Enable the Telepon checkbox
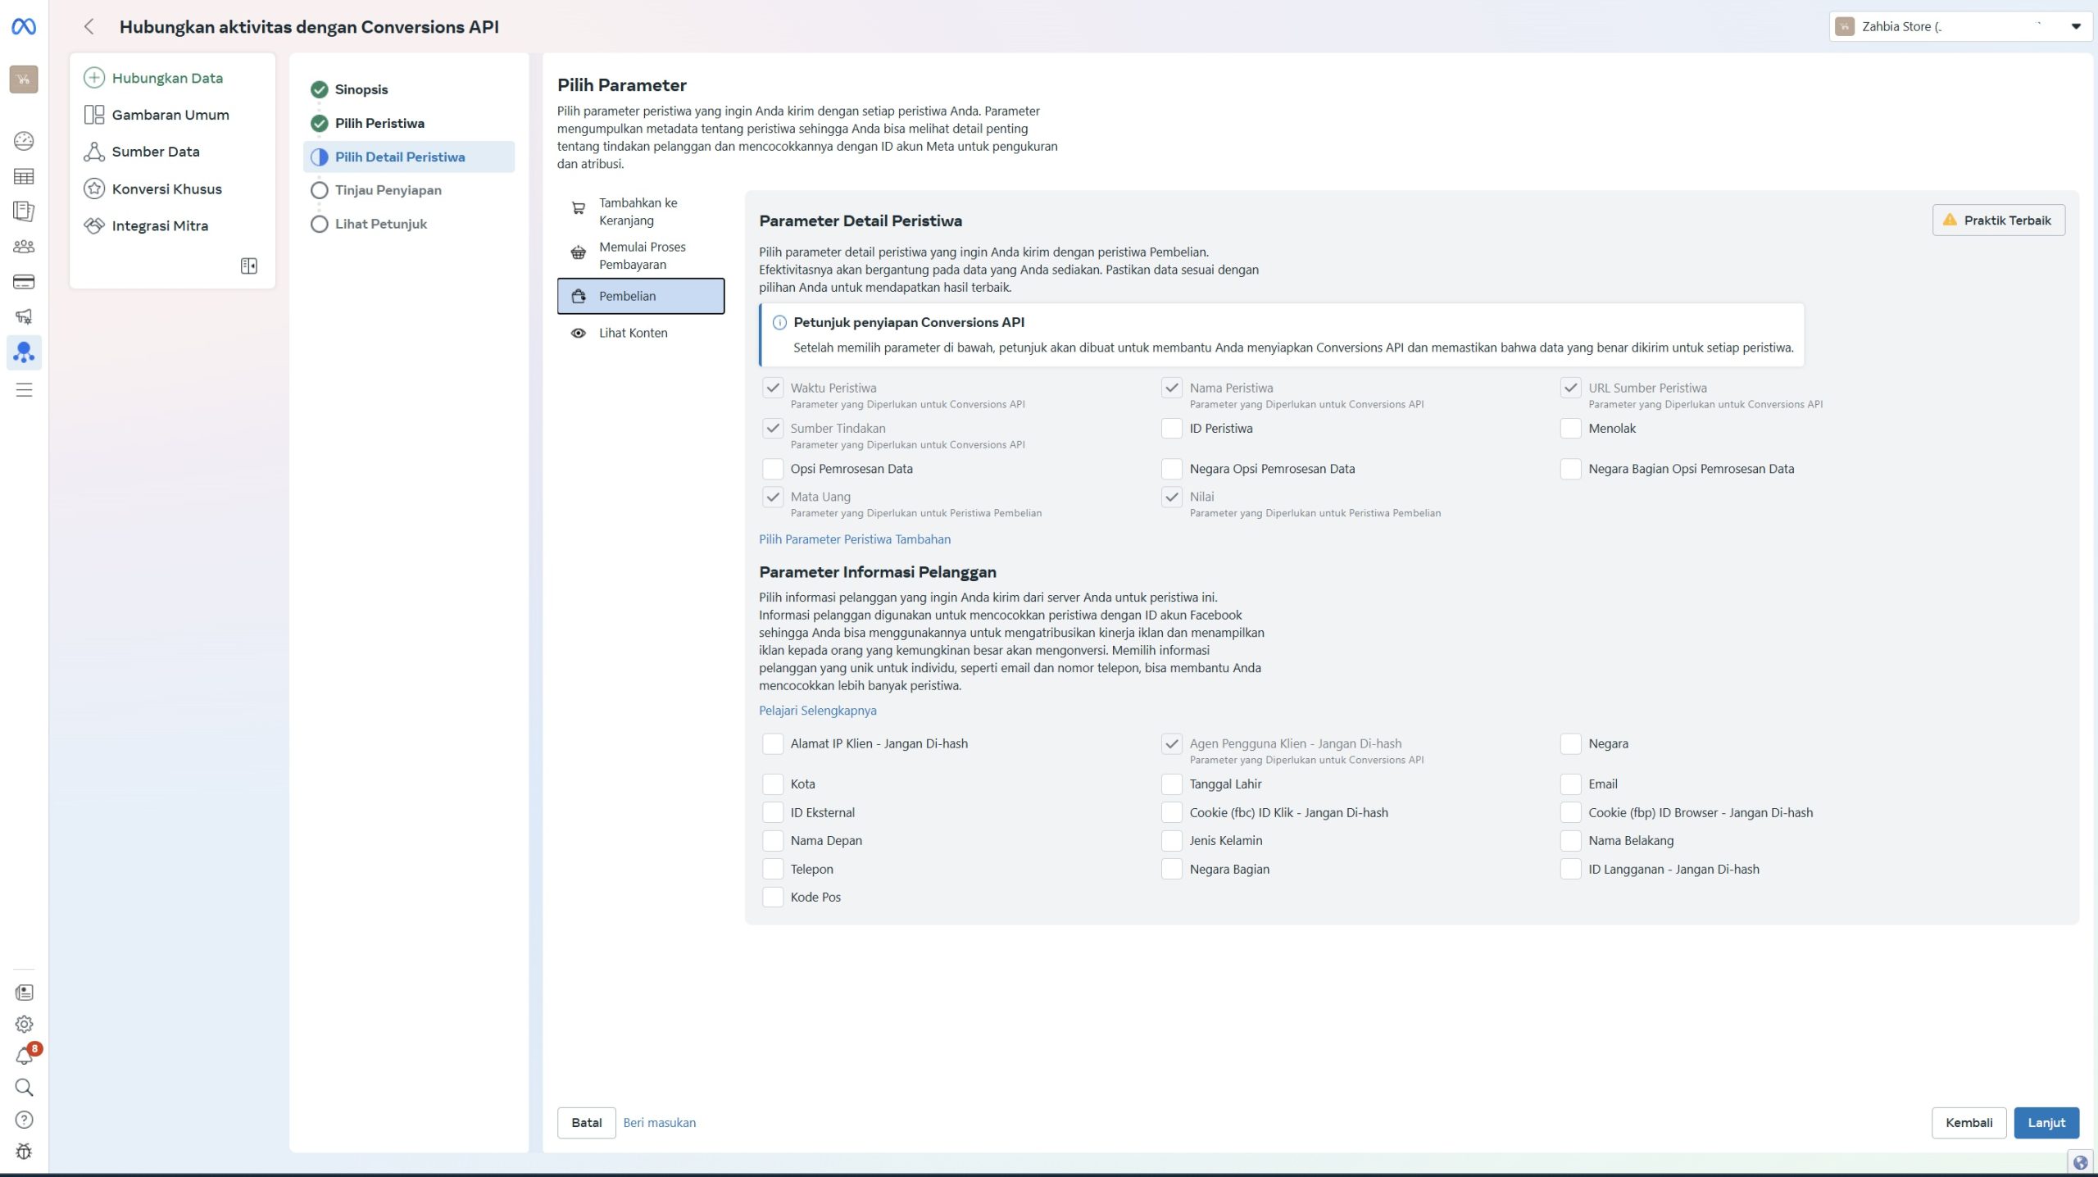Image resolution: width=2098 pixels, height=1177 pixels. click(x=772, y=869)
